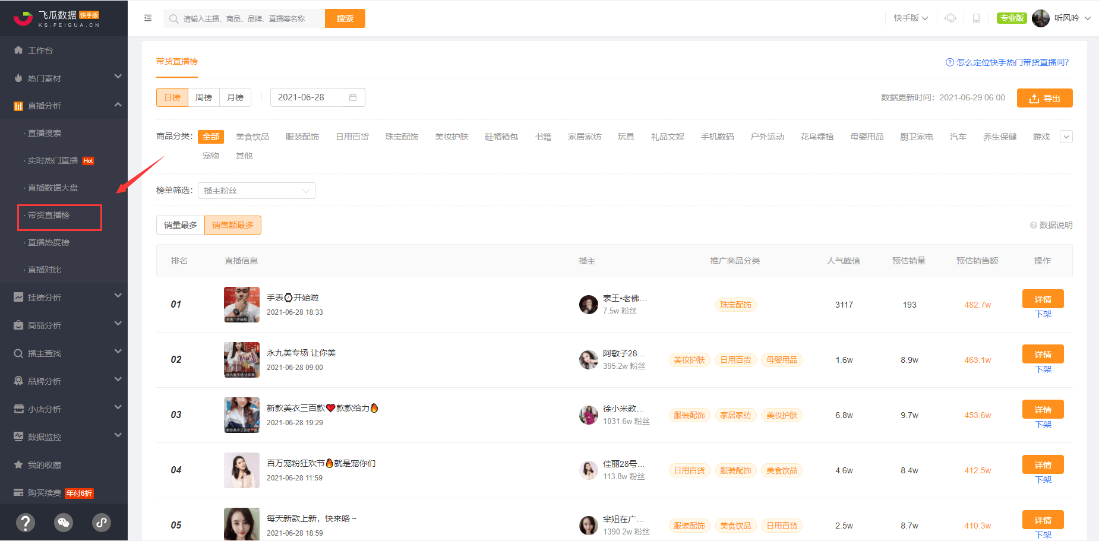Open thumbnail of first ranked livestream
The height and width of the screenshot is (541, 1099).
click(241, 305)
